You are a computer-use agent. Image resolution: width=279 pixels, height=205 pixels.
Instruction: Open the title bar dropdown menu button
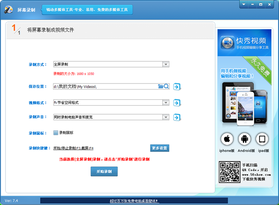(245, 5)
